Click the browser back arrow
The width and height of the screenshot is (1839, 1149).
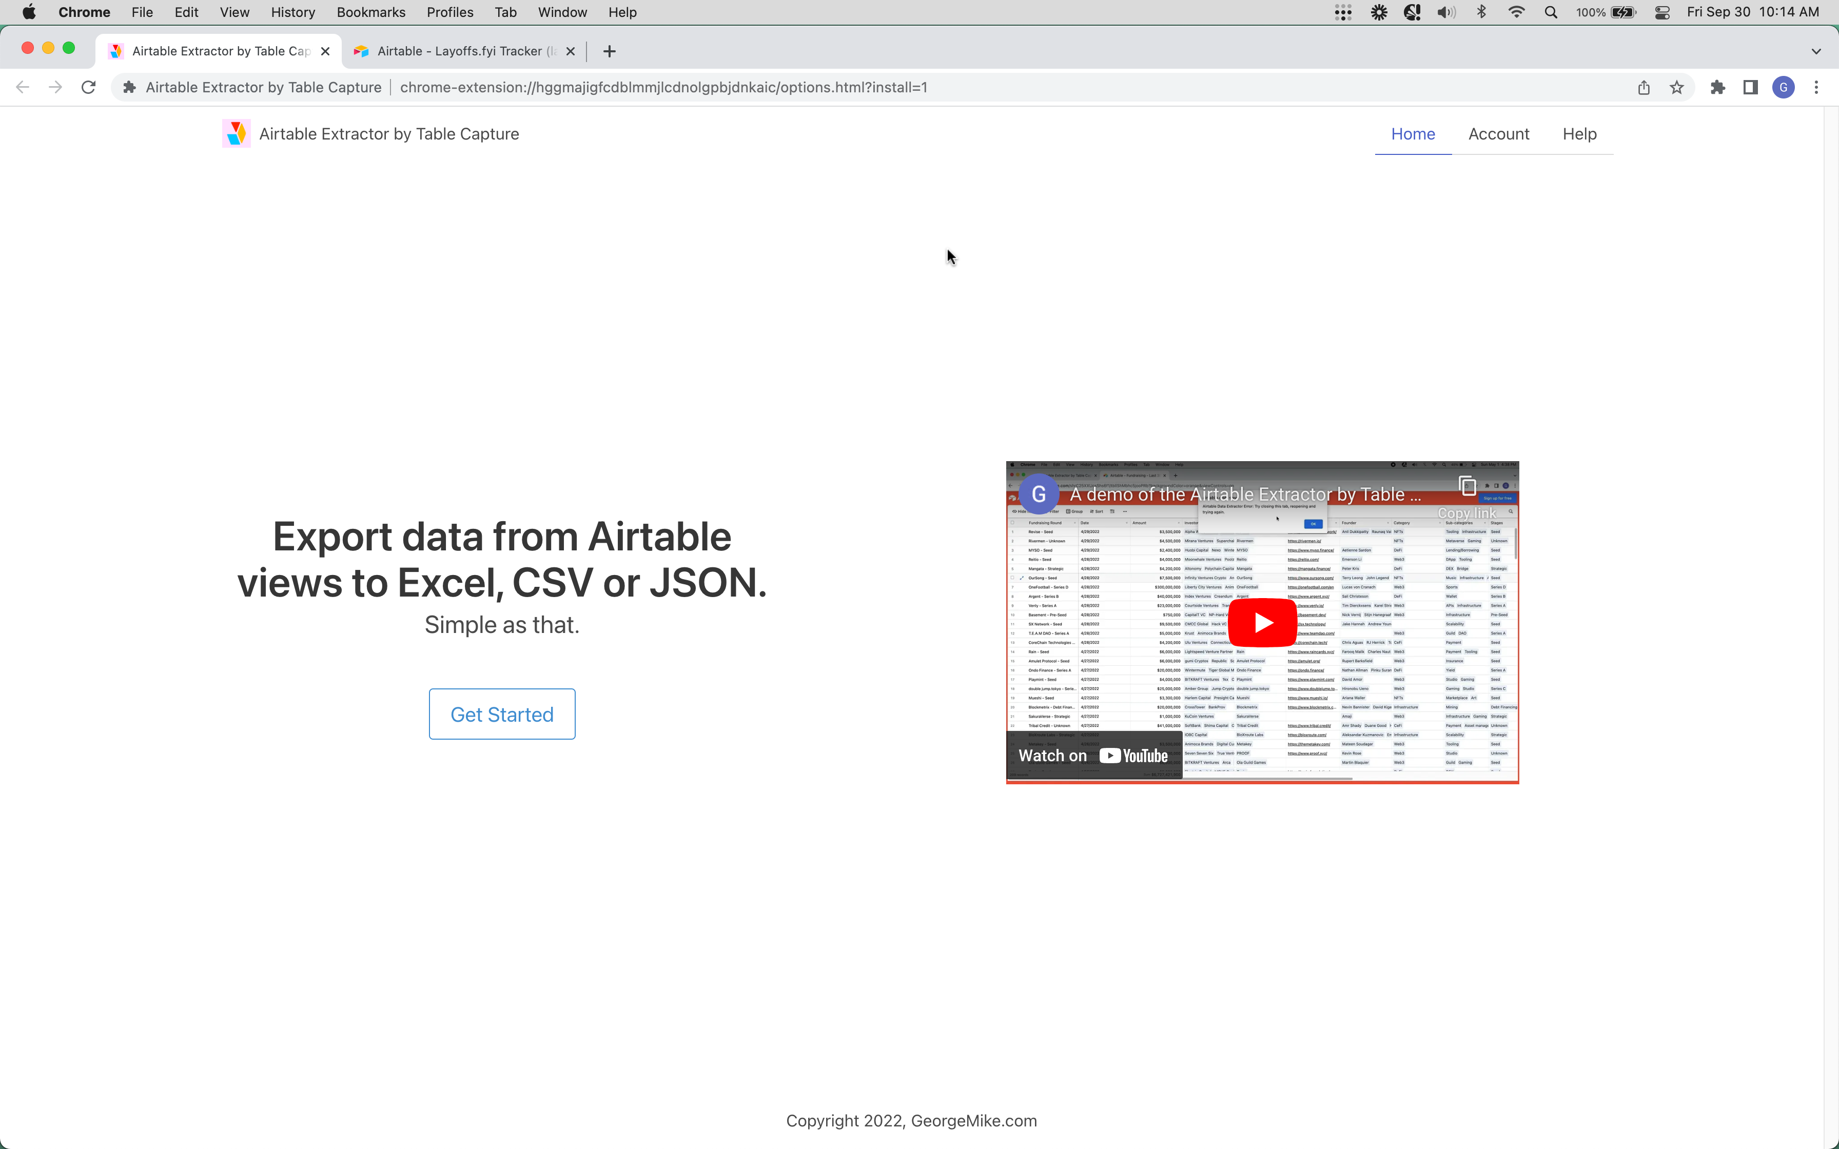point(22,87)
